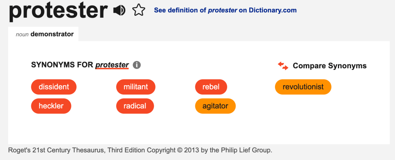
Task: Click the Roget's Thesaurus copyright line
Action: click(x=140, y=150)
